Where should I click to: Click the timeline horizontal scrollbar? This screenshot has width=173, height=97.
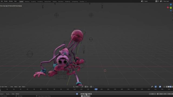click(86, 92)
